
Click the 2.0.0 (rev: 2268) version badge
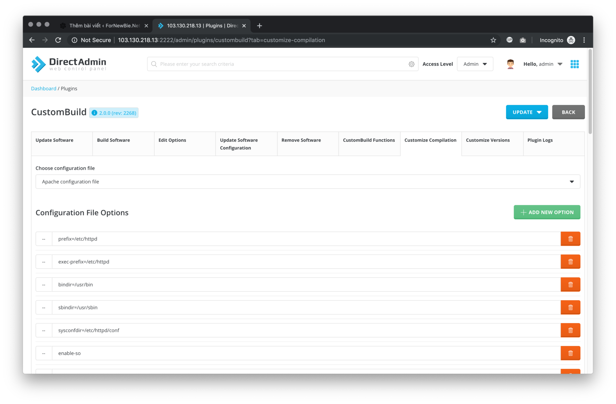(x=114, y=113)
